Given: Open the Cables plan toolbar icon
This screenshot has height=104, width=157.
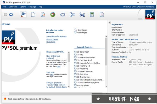Looking at the screenshot, I should 72,15.
